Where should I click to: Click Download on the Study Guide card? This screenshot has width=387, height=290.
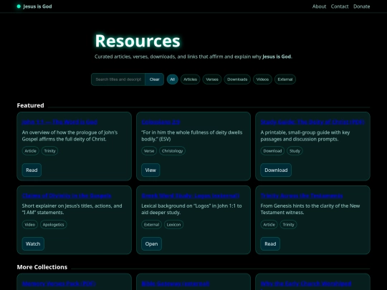(x=276, y=170)
